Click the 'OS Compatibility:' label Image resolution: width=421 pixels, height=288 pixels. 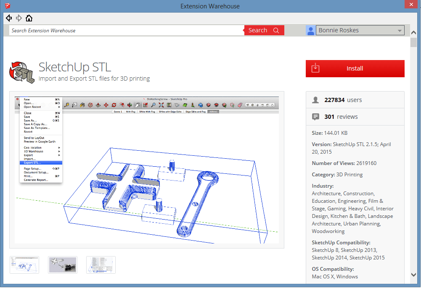pyautogui.click(x=333, y=269)
